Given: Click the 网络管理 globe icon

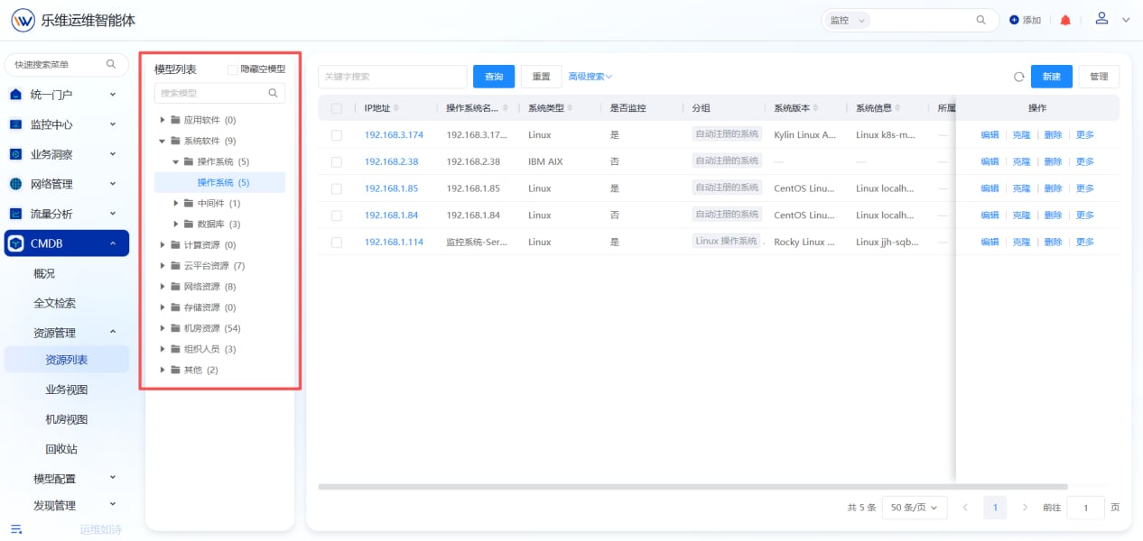Looking at the screenshot, I should (15, 184).
